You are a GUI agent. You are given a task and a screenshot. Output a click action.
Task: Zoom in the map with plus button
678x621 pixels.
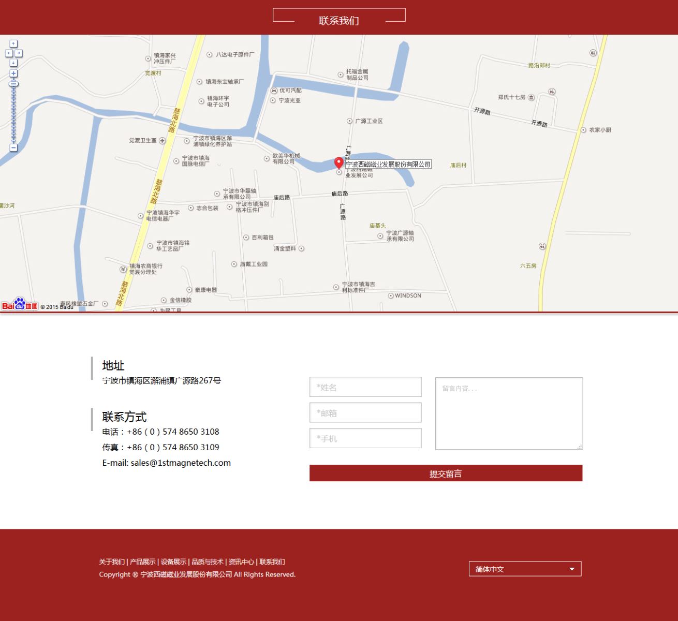point(13,73)
